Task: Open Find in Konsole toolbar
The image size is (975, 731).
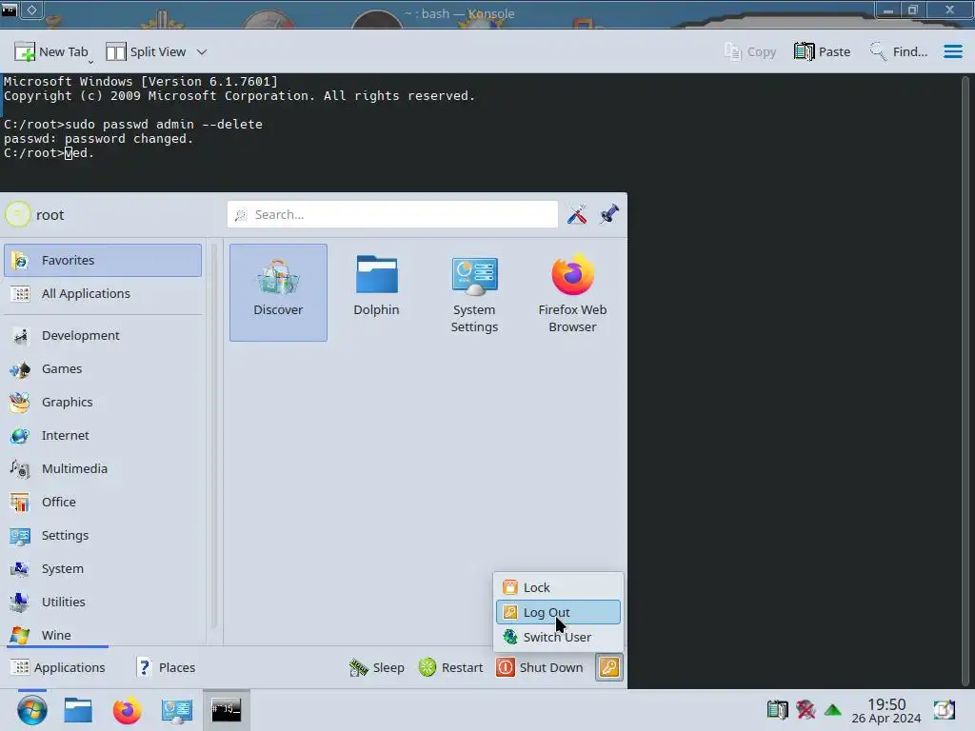Action: click(899, 51)
